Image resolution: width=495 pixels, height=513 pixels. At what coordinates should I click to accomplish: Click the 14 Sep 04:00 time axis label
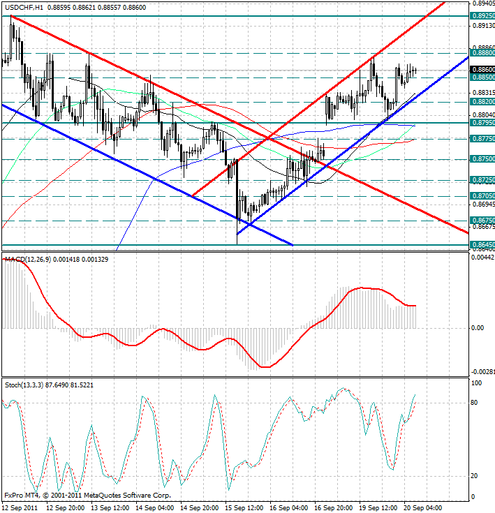click(154, 508)
